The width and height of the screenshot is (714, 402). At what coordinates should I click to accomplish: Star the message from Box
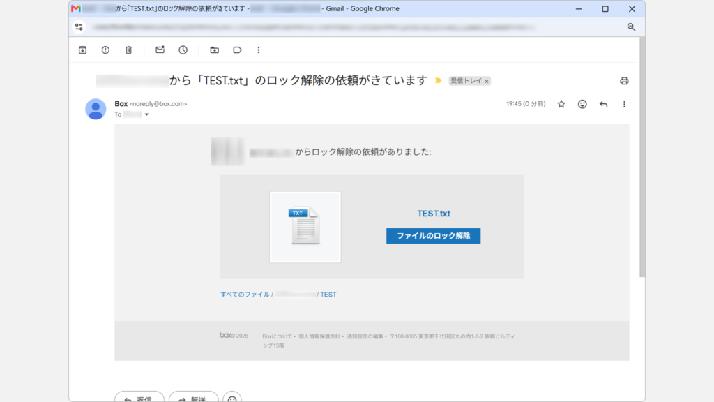point(561,105)
